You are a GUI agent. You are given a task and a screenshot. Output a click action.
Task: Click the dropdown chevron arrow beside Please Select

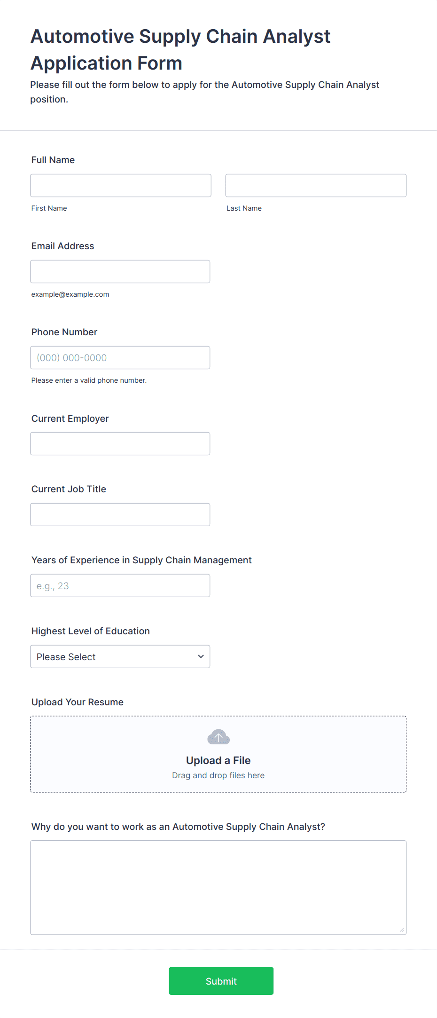(x=201, y=656)
